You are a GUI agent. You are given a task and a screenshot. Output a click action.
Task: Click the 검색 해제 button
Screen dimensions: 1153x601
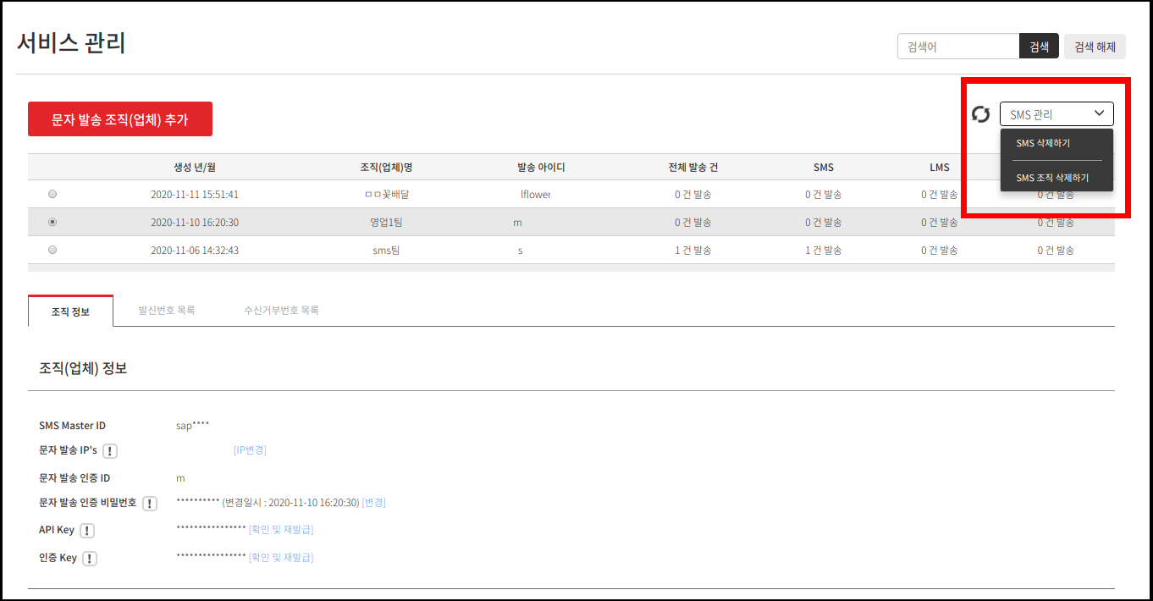[1095, 47]
